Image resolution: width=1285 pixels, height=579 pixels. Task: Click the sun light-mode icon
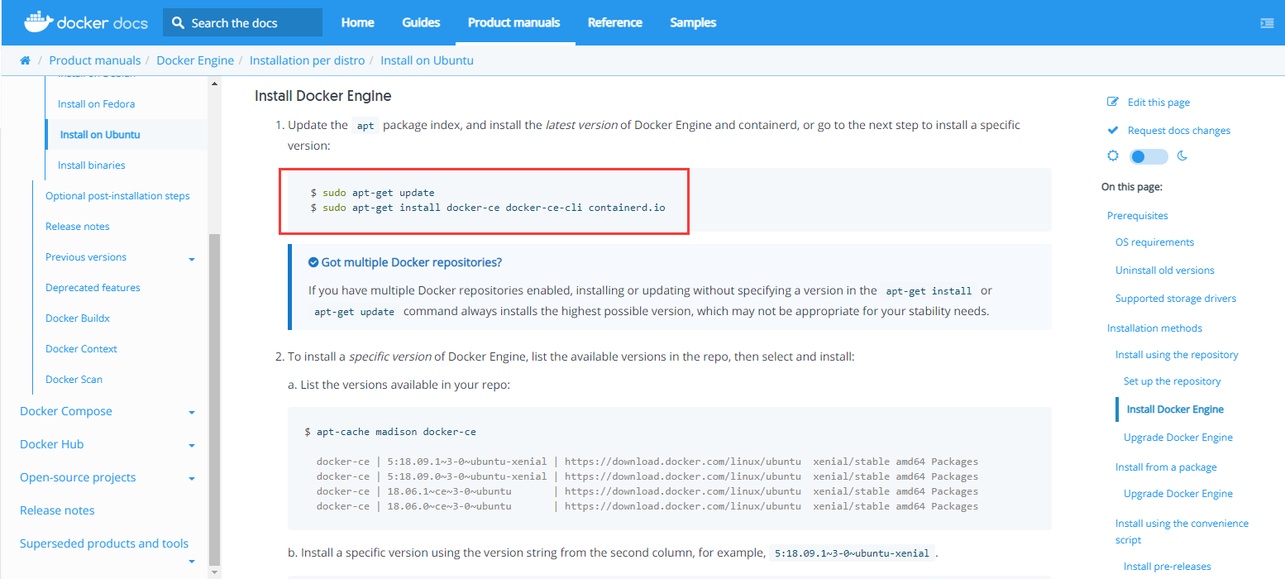click(x=1113, y=156)
